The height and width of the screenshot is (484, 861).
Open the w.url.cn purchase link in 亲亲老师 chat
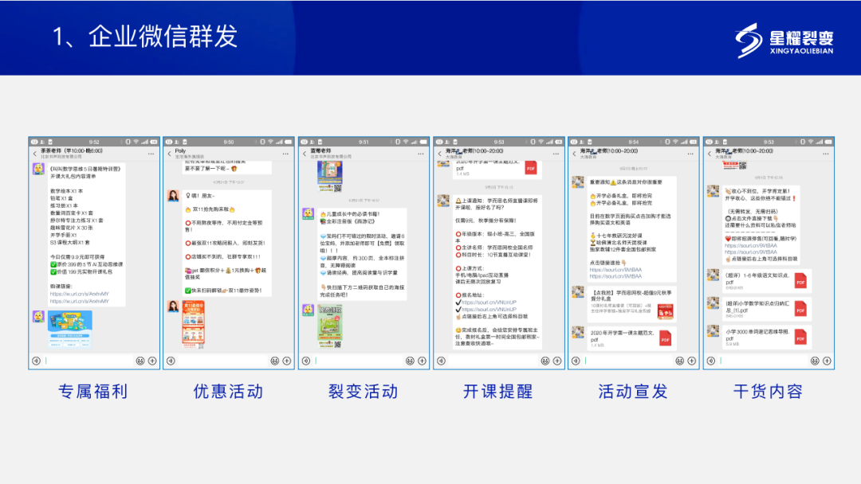[78, 294]
